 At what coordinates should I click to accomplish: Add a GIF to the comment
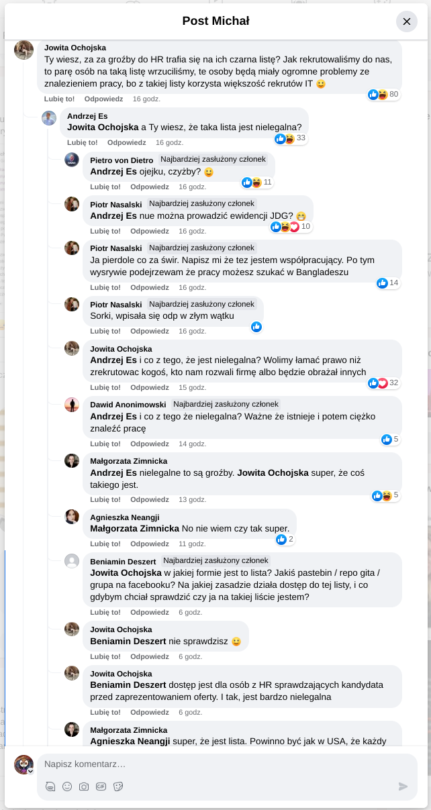[x=101, y=787]
